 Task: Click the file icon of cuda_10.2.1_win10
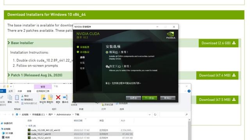pyautogui.click(x=29, y=134)
